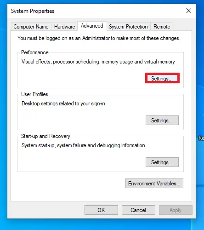The width and height of the screenshot is (204, 230).
Task: Click 'System start-up, system failure' description
Action: point(83,145)
